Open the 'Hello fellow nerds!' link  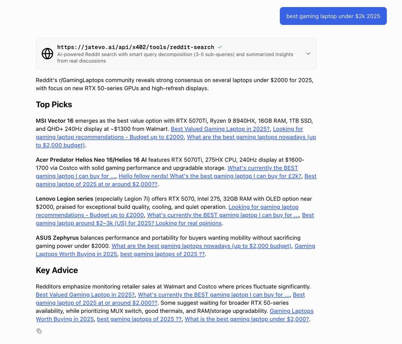pos(210,176)
